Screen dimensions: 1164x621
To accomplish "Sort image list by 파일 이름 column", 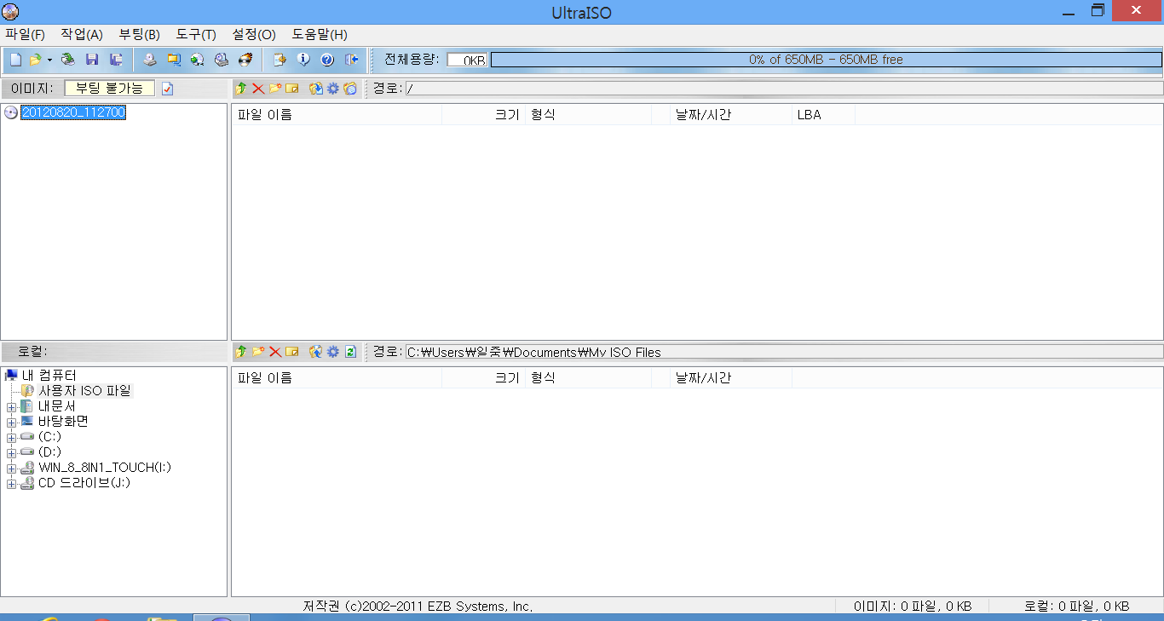I will (x=337, y=114).
